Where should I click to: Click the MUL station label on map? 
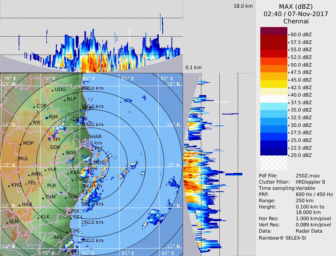[x=23, y=159]
